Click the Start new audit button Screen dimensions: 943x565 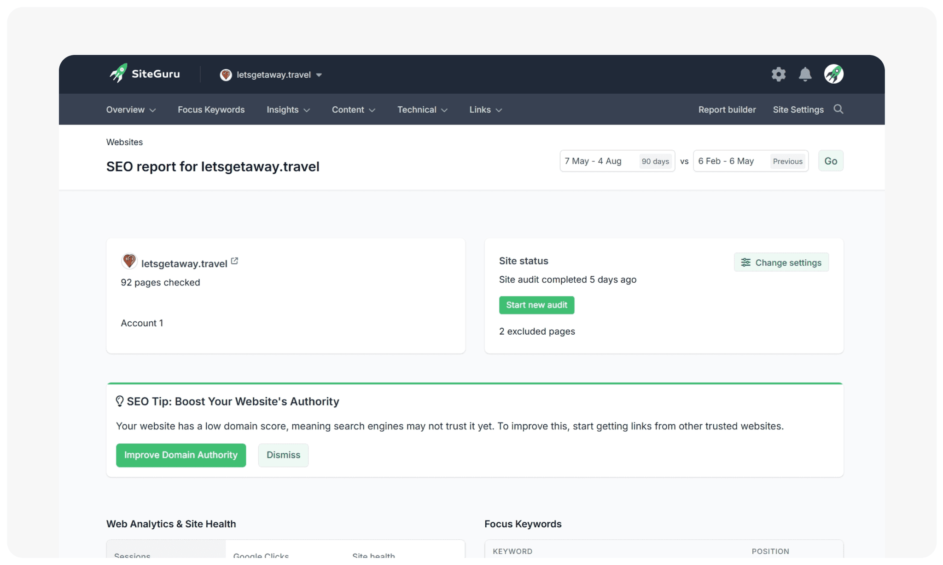(x=536, y=305)
